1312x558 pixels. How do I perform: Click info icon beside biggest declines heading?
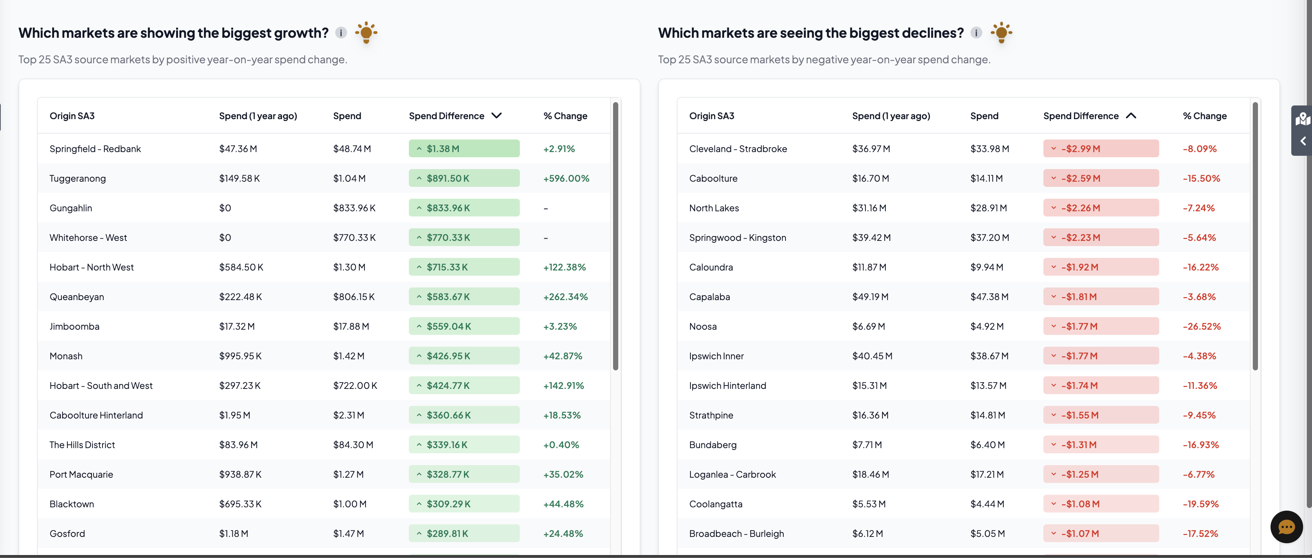click(976, 33)
